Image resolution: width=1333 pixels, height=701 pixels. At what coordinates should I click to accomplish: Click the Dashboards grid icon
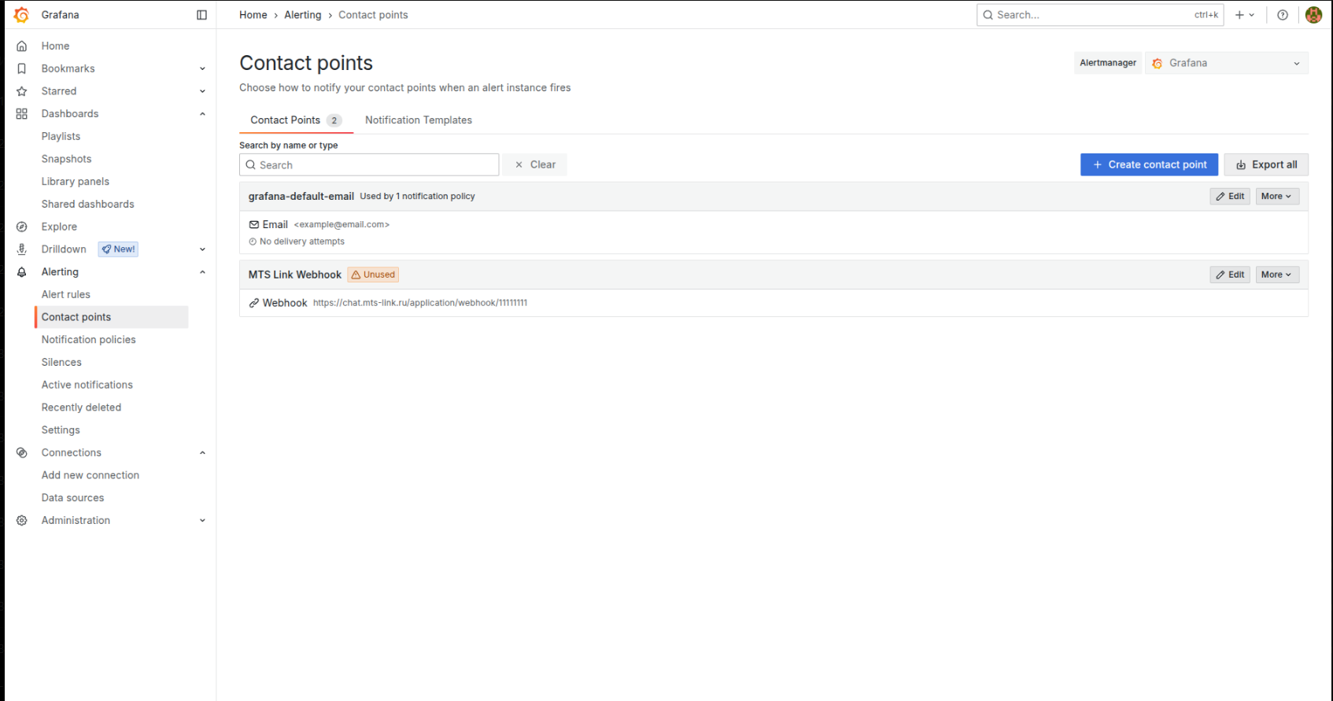coord(22,114)
